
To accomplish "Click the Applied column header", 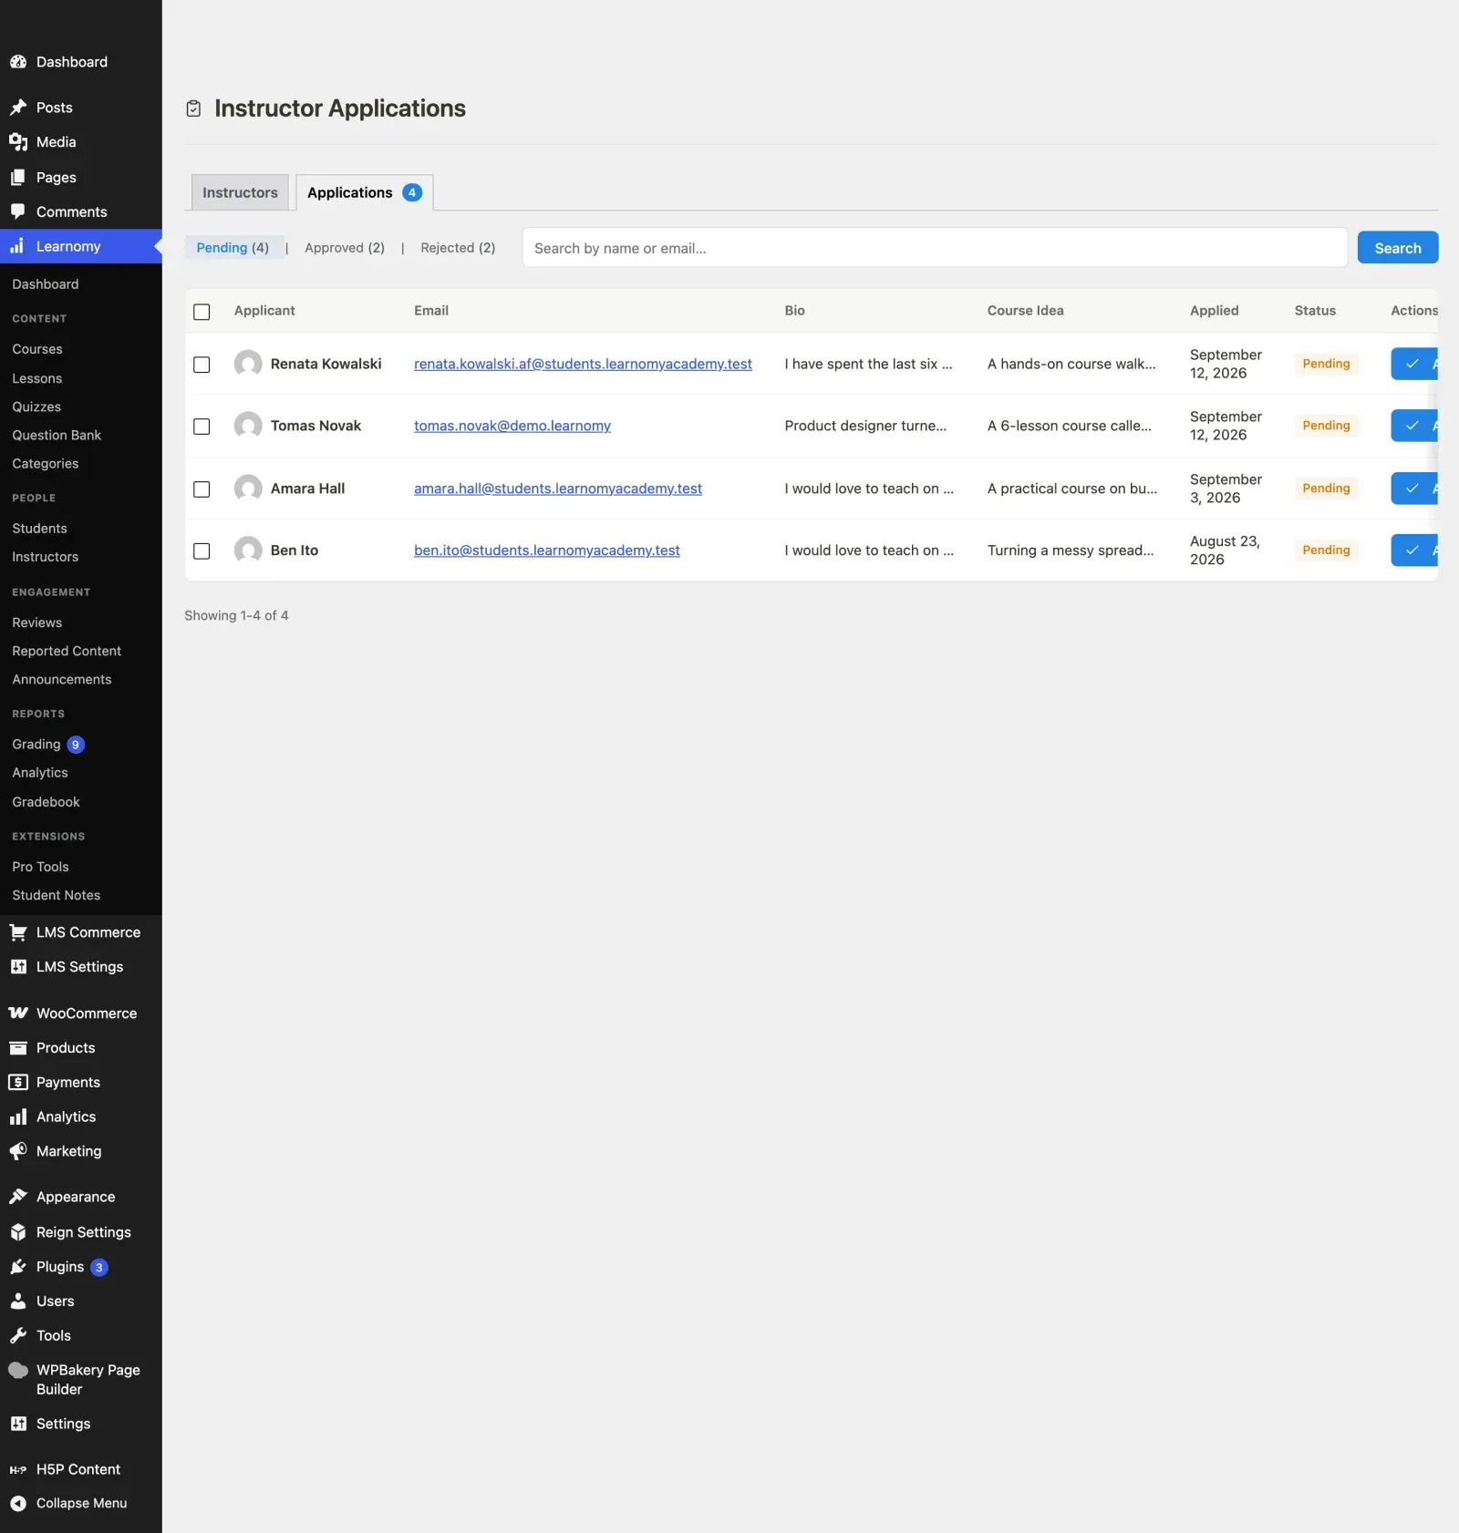I will [1215, 311].
